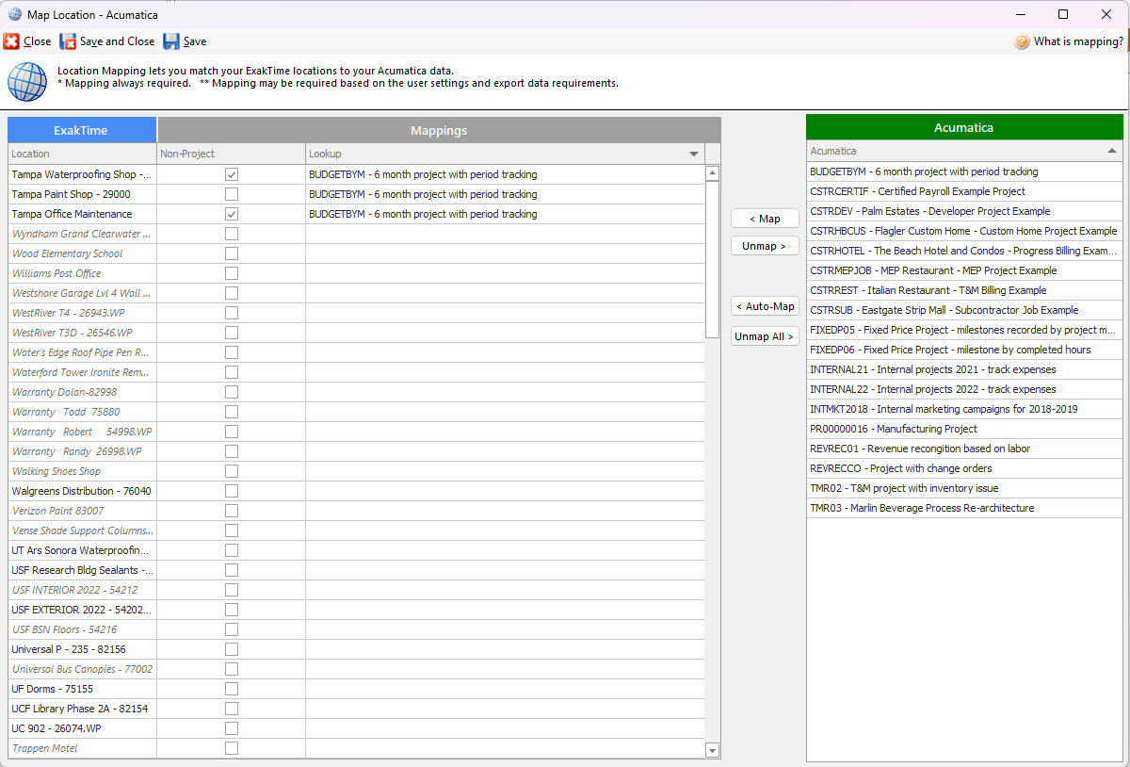Select 'REVREC01 - Revenue recongition based on labor'
The image size is (1130, 767).
pyautogui.click(x=964, y=449)
